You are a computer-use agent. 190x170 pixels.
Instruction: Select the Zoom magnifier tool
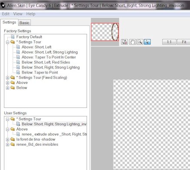tap(140, 42)
